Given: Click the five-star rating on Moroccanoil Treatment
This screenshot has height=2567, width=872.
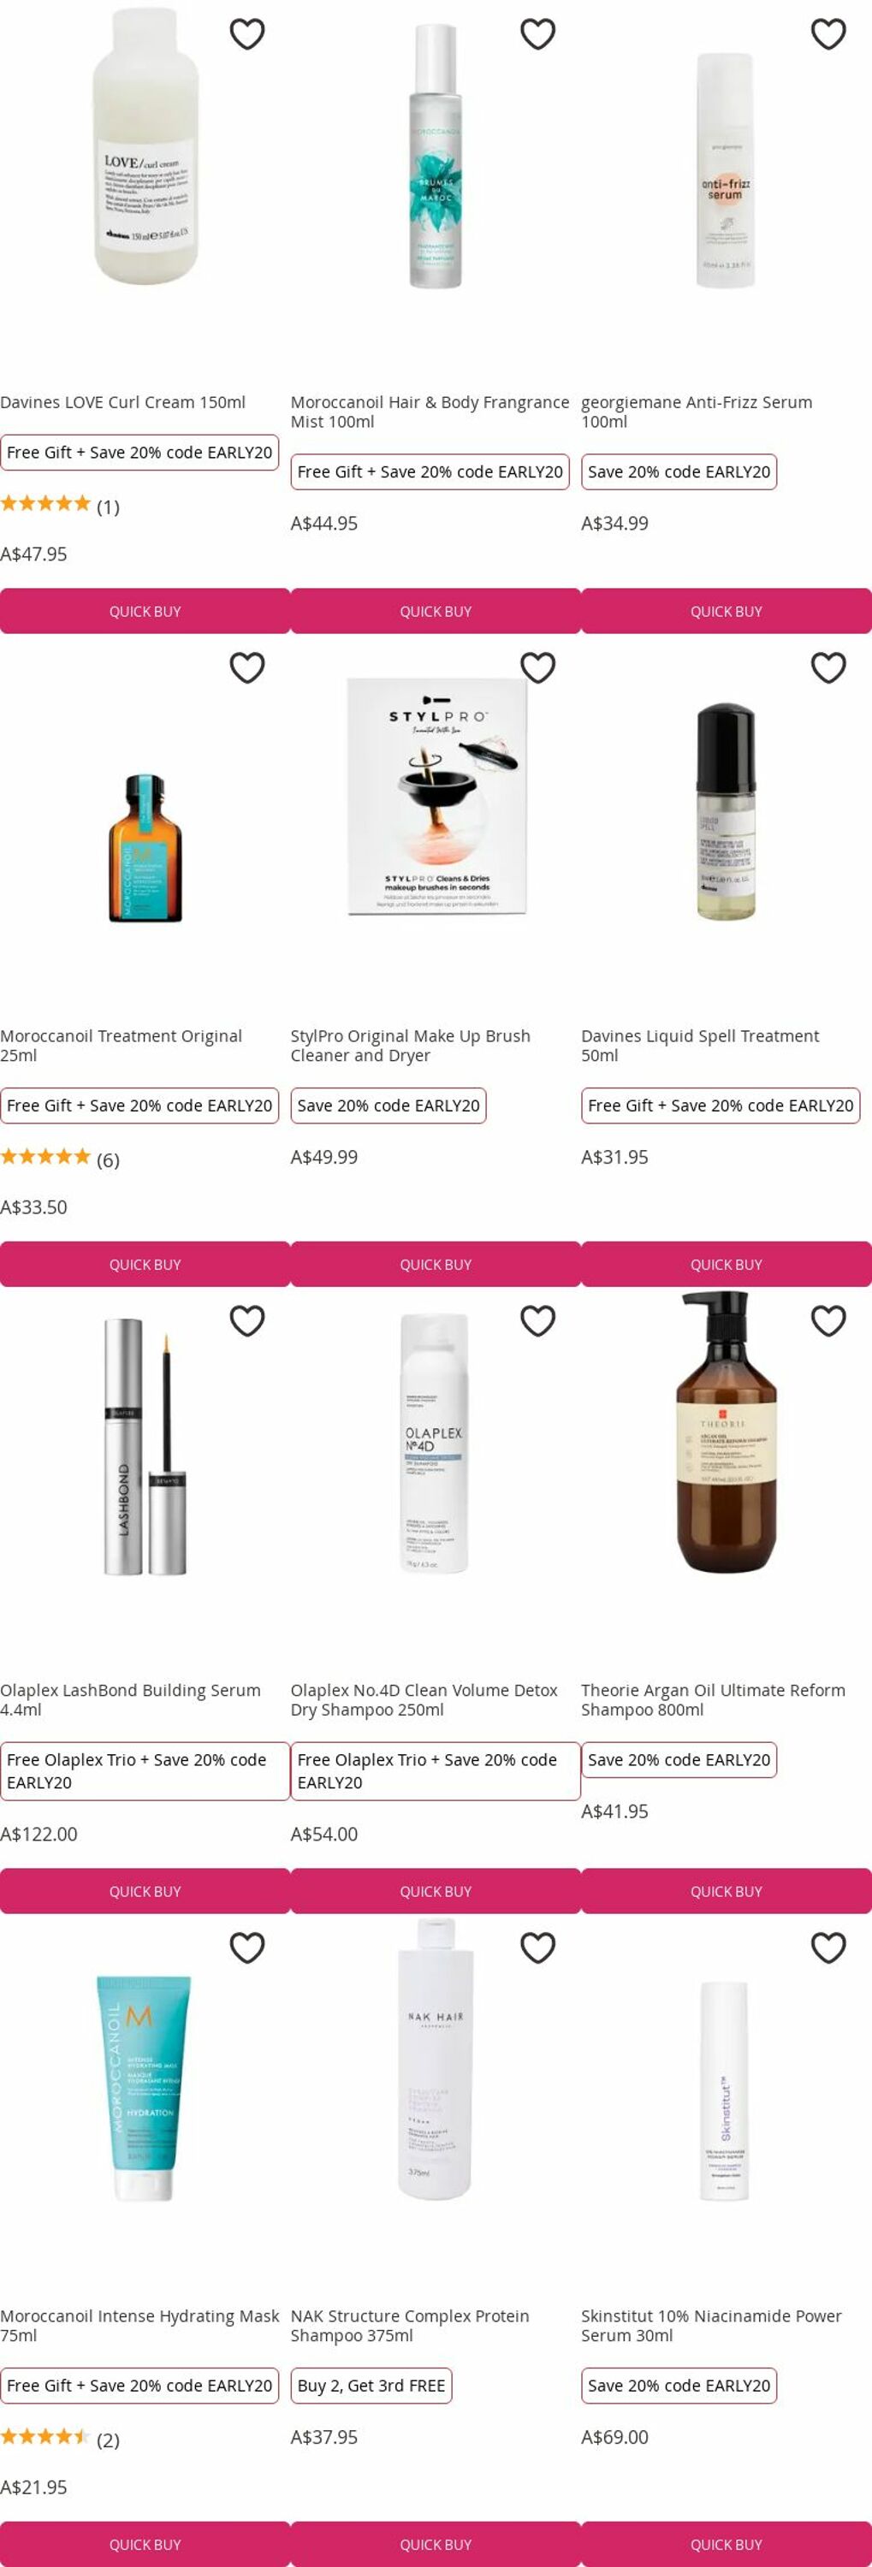Looking at the screenshot, I should pos(46,1157).
